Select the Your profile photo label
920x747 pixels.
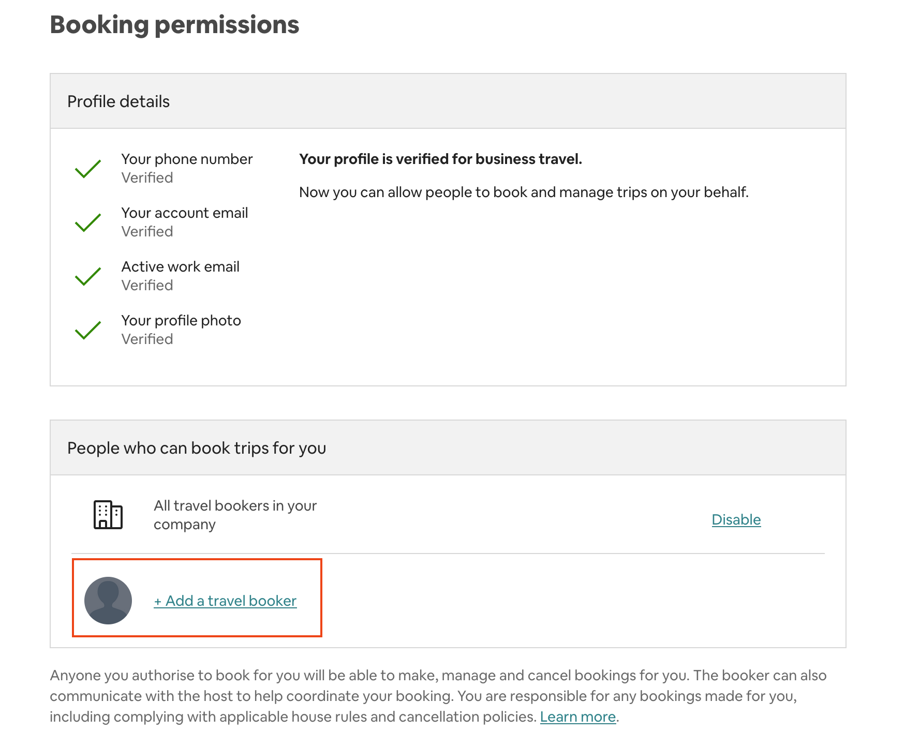coord(181,320)
